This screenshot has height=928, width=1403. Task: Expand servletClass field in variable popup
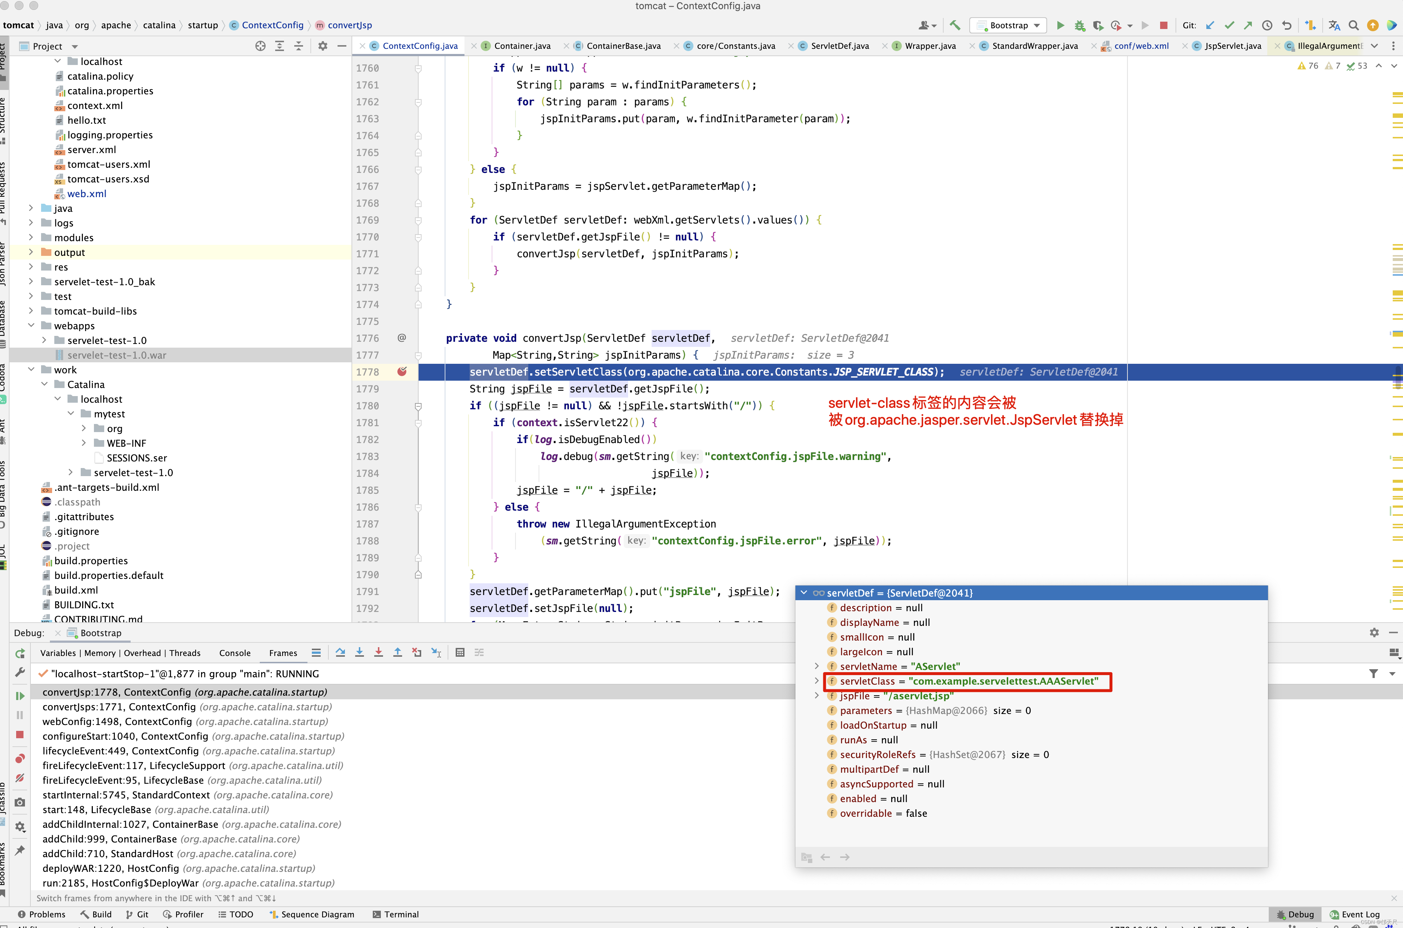816,681
